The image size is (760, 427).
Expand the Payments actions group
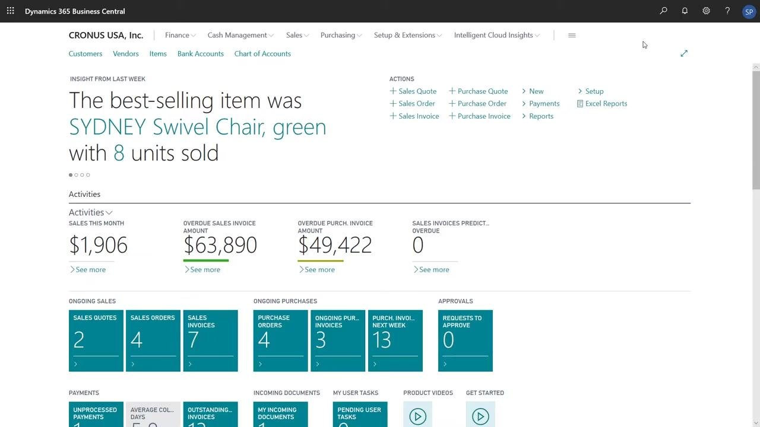[x=540, y=103]
